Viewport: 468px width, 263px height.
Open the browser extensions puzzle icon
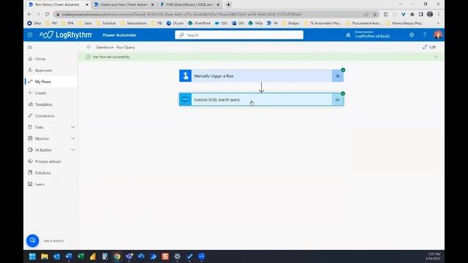tap(412, 14)
